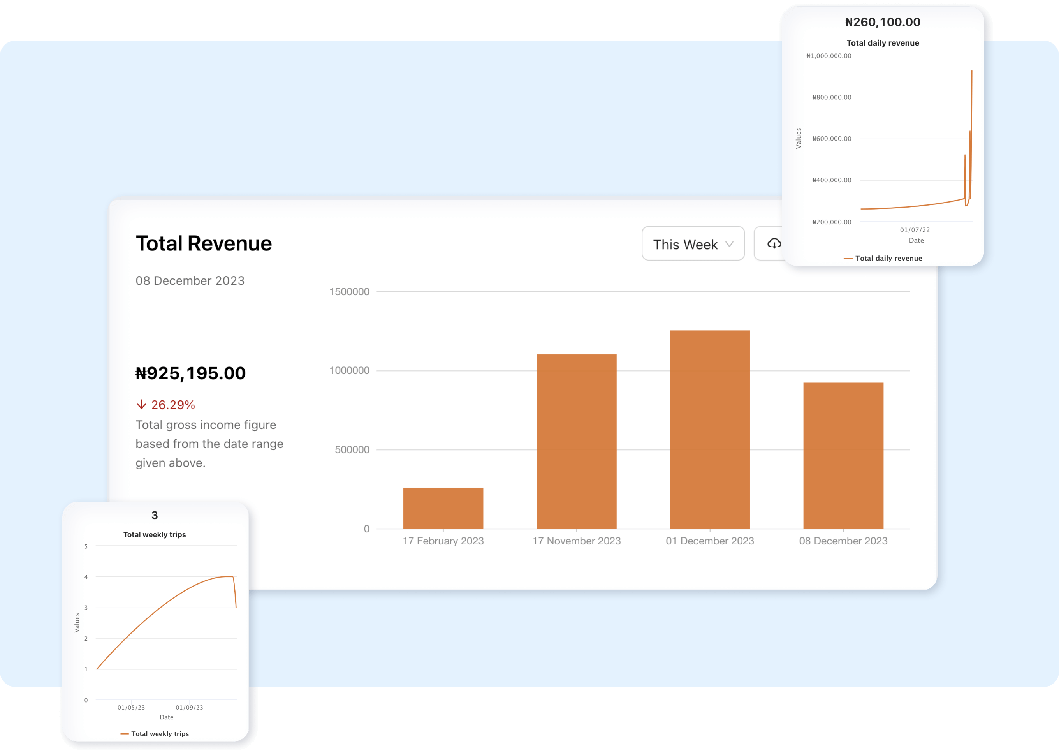
Task: Select the 17 February 2023 bar
Action: [x=443, y=508]
